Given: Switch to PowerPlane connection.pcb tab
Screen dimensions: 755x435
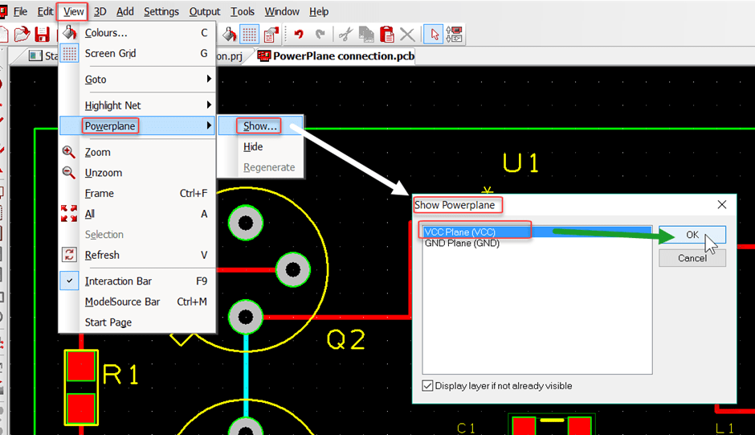Looking at the screenshot, I should pos(336,56).
